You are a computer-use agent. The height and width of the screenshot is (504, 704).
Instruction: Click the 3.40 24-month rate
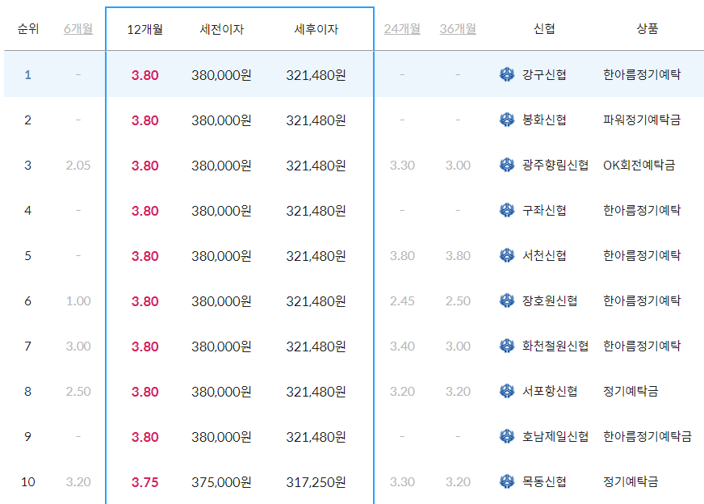[x=402, y=346]
